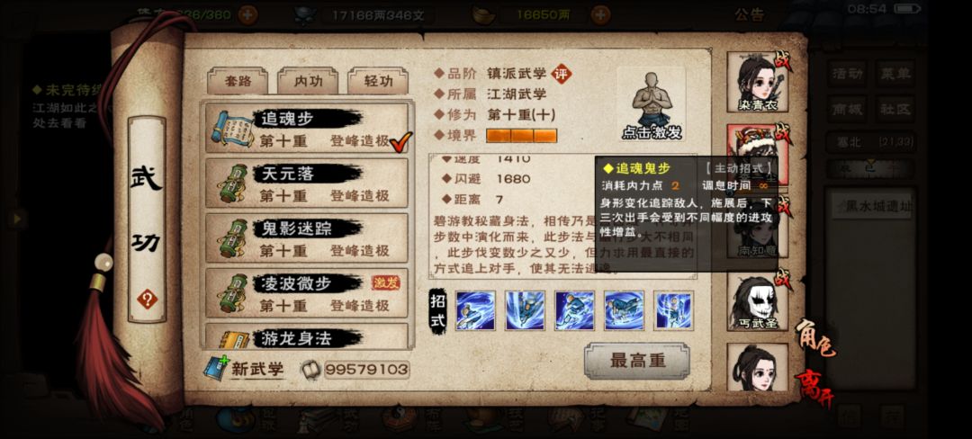
Task: Click the orange 评 rating badge
Action: [562, 74]
